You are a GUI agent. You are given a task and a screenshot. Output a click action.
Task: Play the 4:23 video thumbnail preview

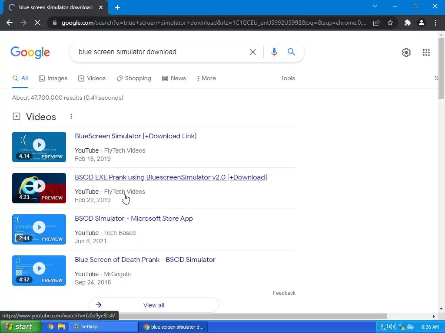click(x=39, y=188)
